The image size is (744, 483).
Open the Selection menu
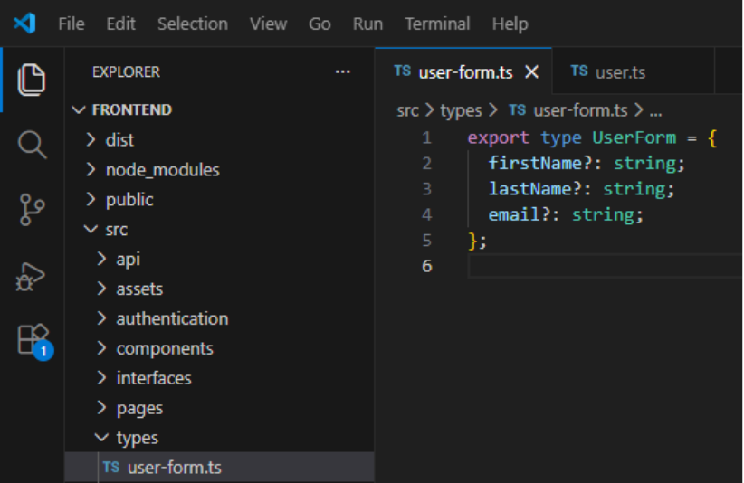click(192, 24)
